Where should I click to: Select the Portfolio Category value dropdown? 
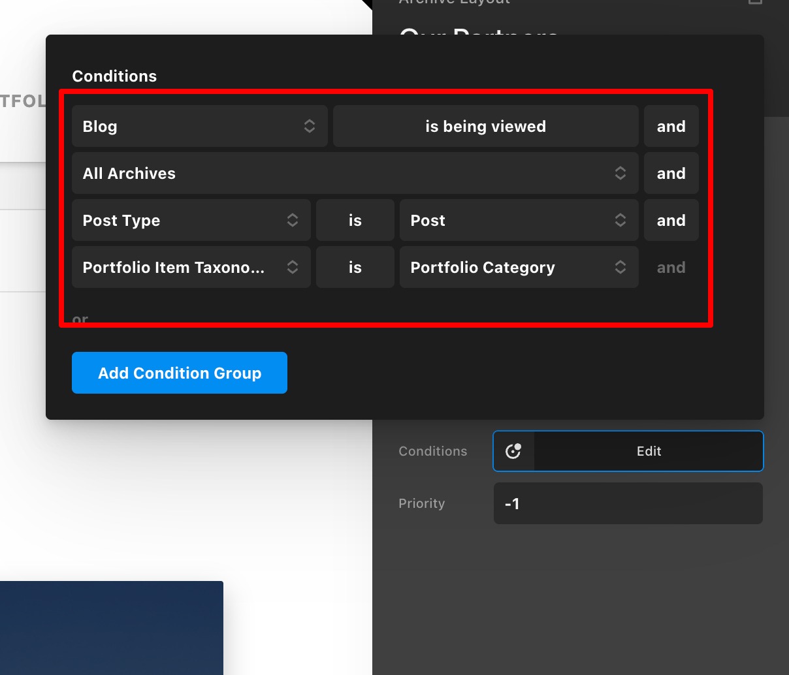click(519, 268)
